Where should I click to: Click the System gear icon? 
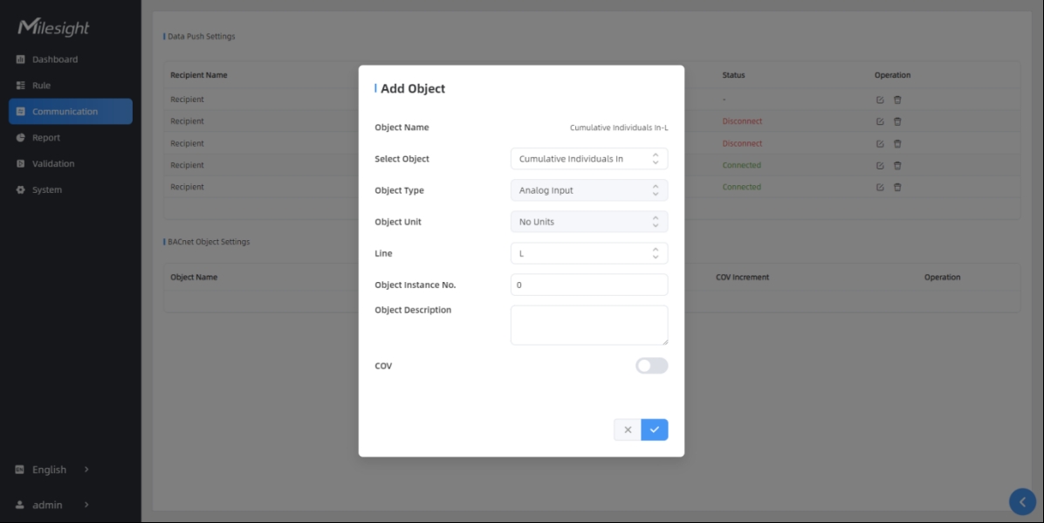(x=21, y=190)
